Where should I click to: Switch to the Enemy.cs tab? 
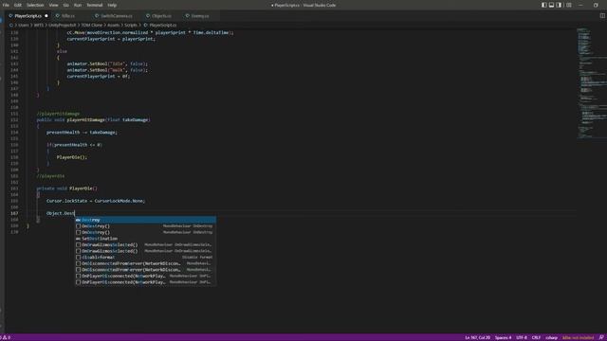pyautogui.click(x=200, y=16)
